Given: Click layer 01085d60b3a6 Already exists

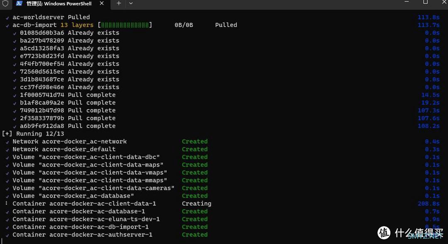Looking at the screenshot, I should [x=69, y=33].
